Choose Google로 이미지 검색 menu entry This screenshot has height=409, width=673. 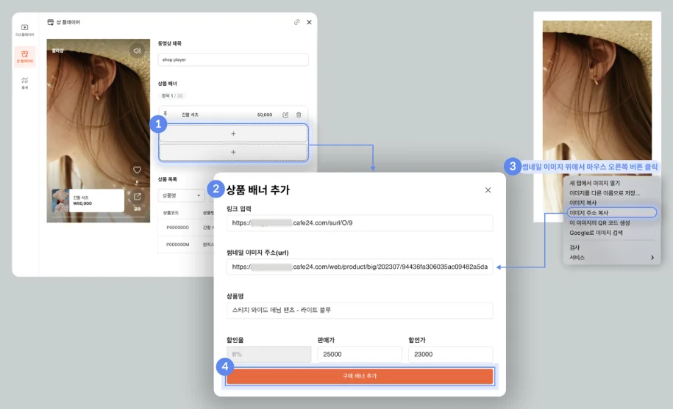click(x=596, y=233)
